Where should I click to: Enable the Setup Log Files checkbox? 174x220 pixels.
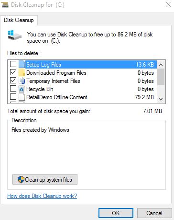coord(13,64)
